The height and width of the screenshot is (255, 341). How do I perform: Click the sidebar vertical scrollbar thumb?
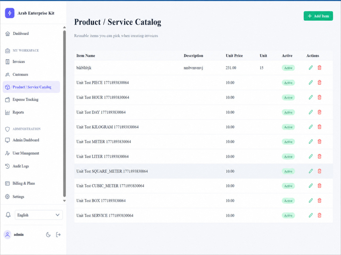[x=64, y=114]
